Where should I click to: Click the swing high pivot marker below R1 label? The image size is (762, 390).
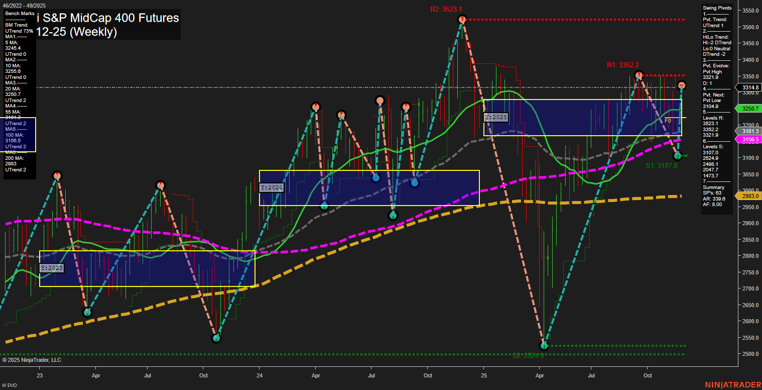639,75
